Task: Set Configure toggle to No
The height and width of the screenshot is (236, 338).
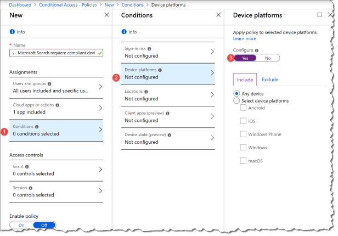Action: (268, 58)
